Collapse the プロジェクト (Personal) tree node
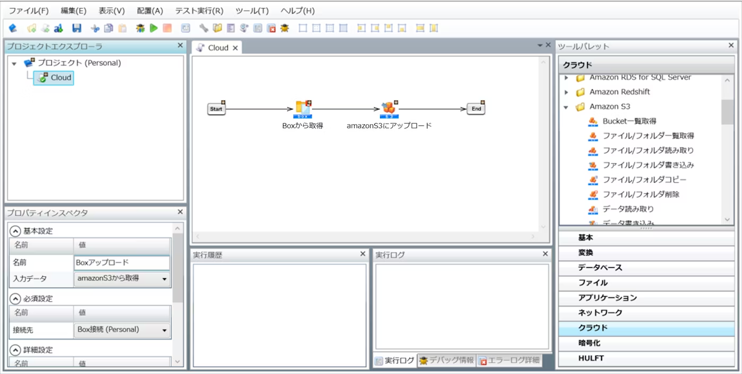This screenshot has height=374, width=742. [14, 63]
